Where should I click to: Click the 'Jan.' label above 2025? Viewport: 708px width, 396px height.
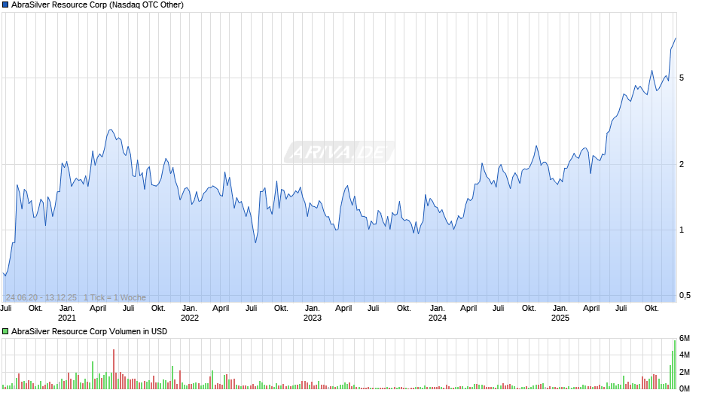[x=560, y=309]
